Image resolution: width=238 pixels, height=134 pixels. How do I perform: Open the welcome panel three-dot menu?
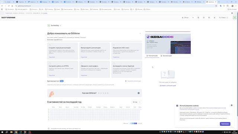pos(140,33)
